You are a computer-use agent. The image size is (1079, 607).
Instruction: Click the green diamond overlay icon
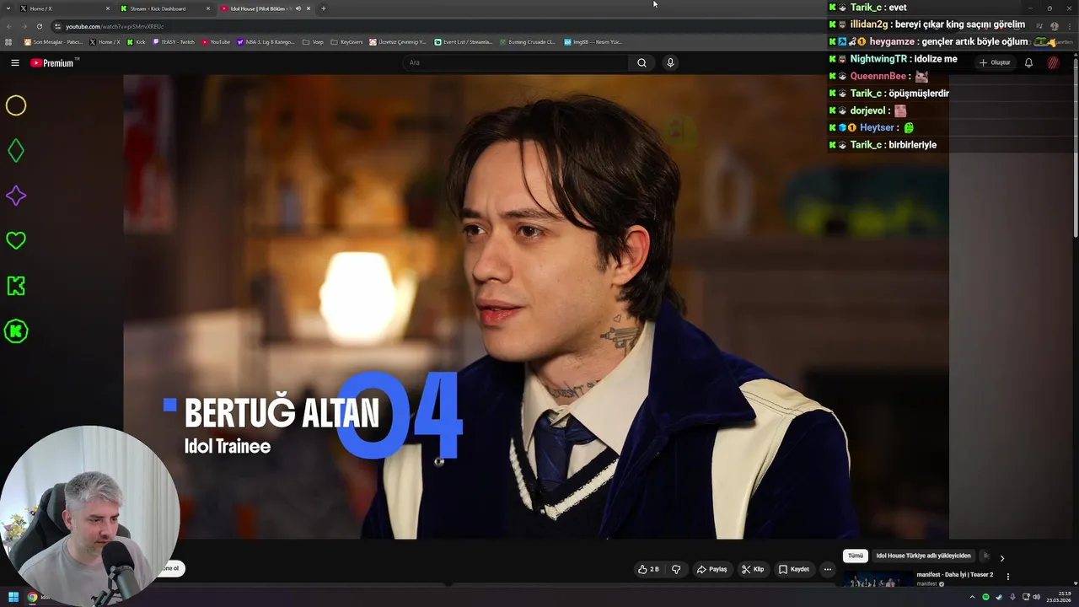(x=16, y=151)
